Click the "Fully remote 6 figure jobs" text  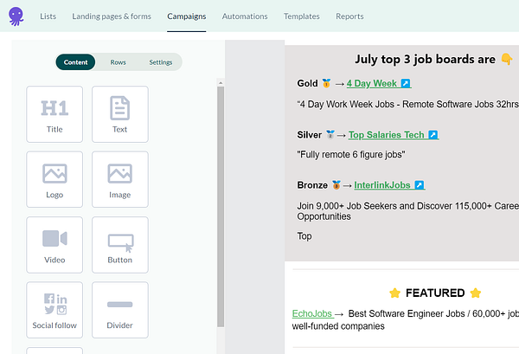(351, 155)
